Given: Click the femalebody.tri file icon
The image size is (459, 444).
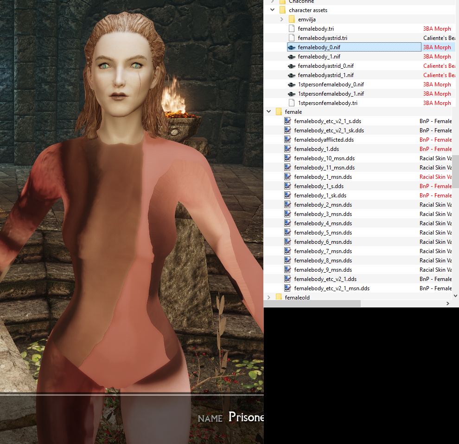Looking at the screenshot, I should pos(291,28).
